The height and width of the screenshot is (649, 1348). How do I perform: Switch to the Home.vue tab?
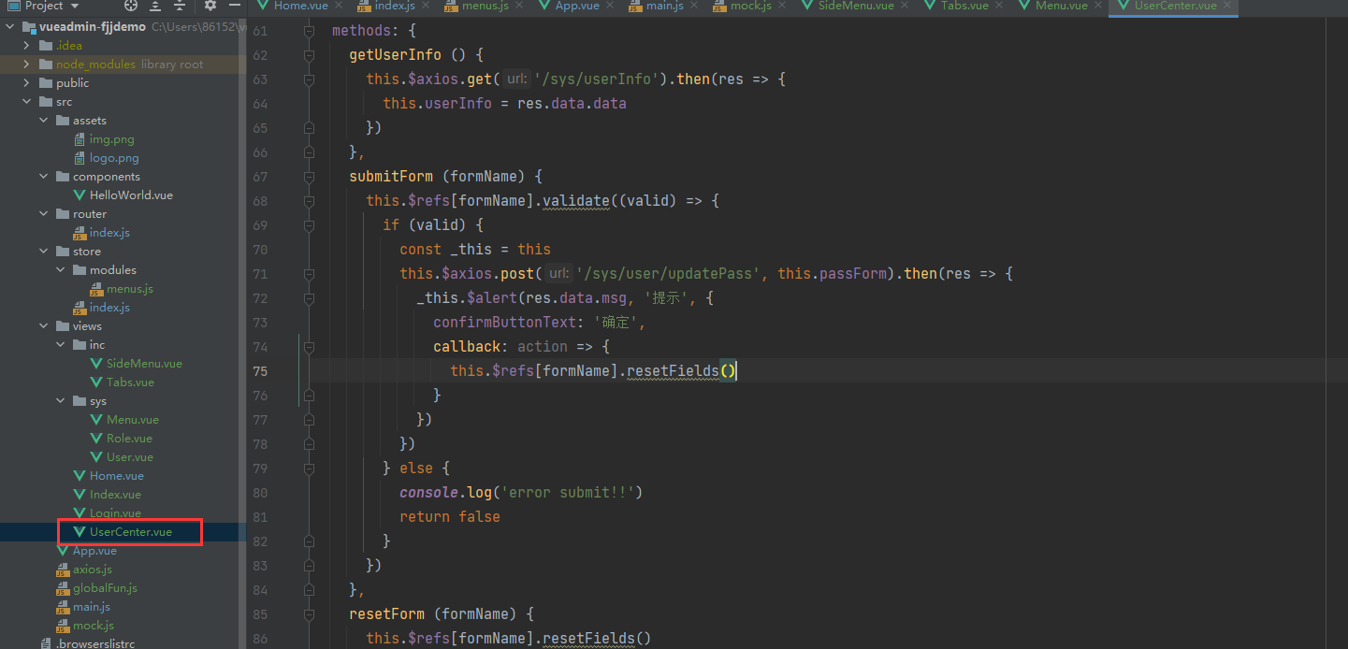click(x=300, y=6)
